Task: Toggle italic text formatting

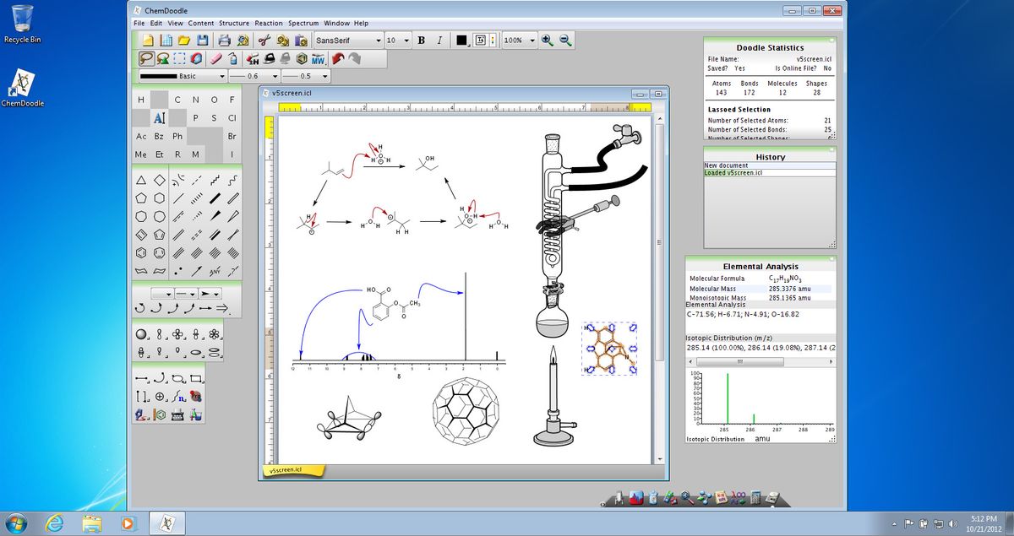Action: pyautogui.click(x=440, y=40)
